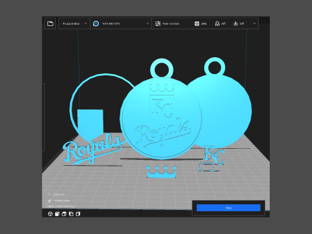Click the pencil rename icon by object name
The width and height of the screenshot is (312, 234).
(x=49, y=201)
